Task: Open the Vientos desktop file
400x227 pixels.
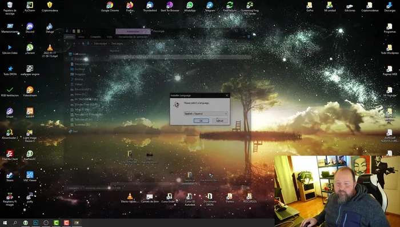Action: point(230,198)
